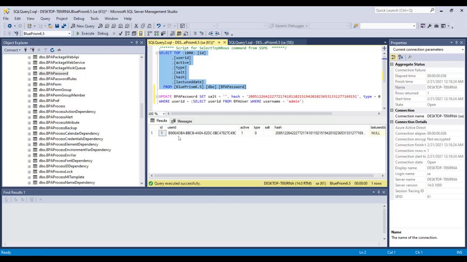467x262 pixels.
Task: Toggle IntelliSense Enabled icon
Action: coord(140,33)
